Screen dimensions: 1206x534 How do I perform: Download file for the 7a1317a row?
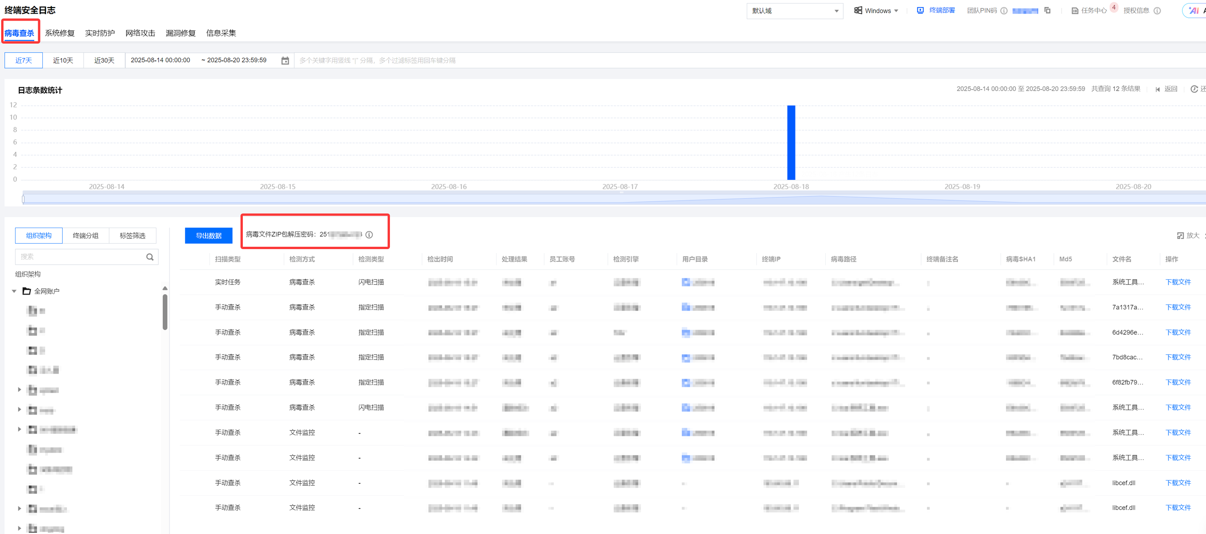[x=1178, y=307]
